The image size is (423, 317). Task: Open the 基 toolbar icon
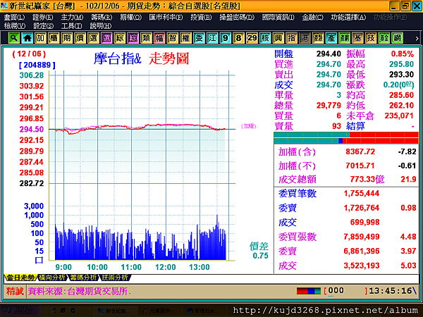(x=357, y=38)
